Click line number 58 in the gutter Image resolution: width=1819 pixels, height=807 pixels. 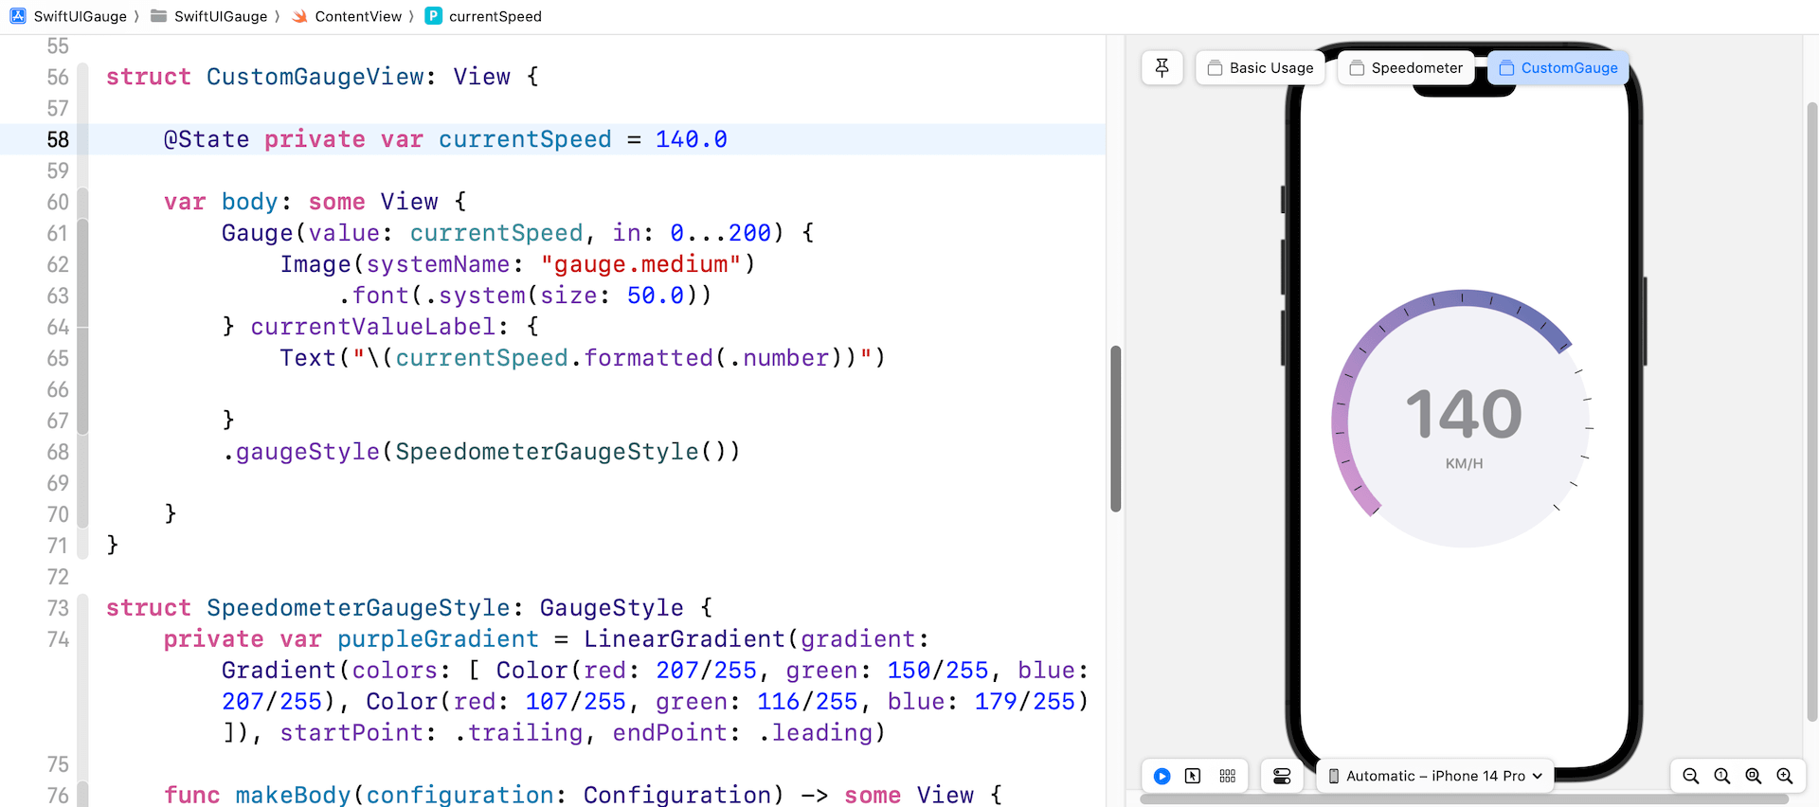pos(58,139)
